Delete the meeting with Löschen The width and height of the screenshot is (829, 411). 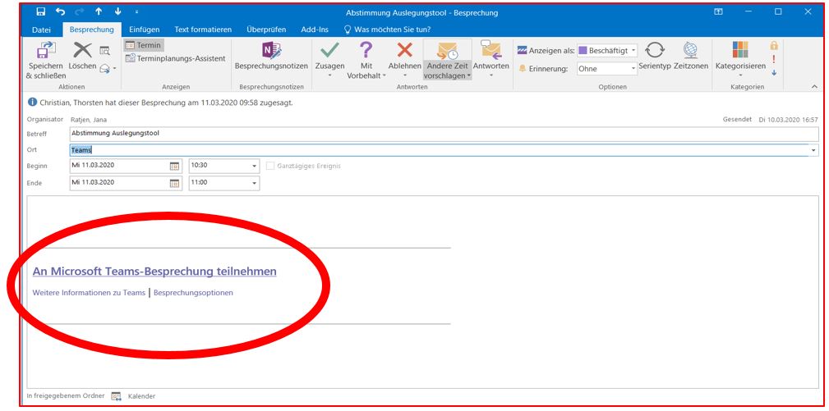[x=82, y=57]
